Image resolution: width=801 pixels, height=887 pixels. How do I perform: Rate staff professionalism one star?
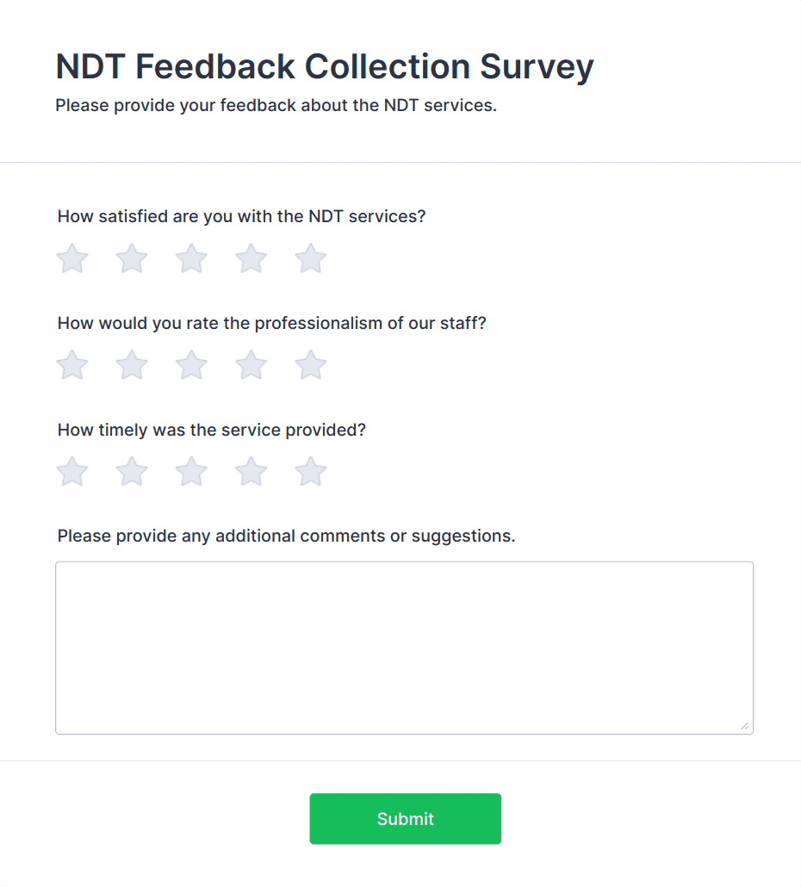click(x=72, y=365)
